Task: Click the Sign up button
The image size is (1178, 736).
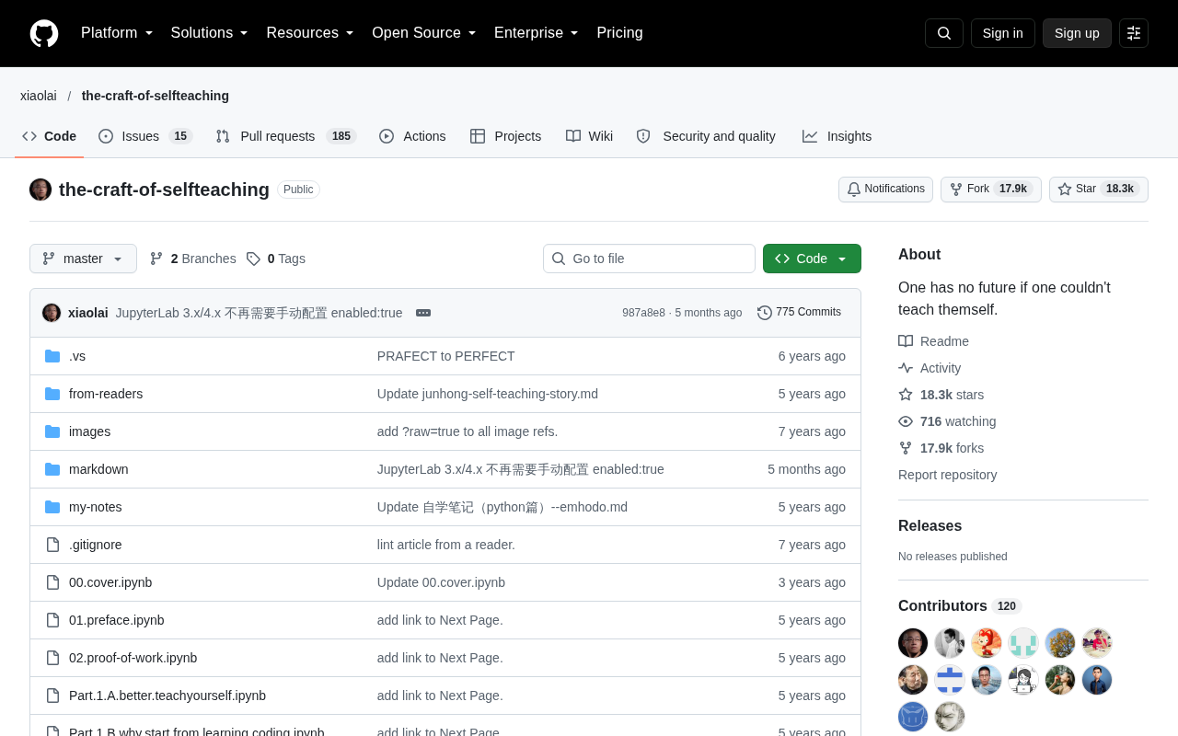Action: [x=1077, y=33]
